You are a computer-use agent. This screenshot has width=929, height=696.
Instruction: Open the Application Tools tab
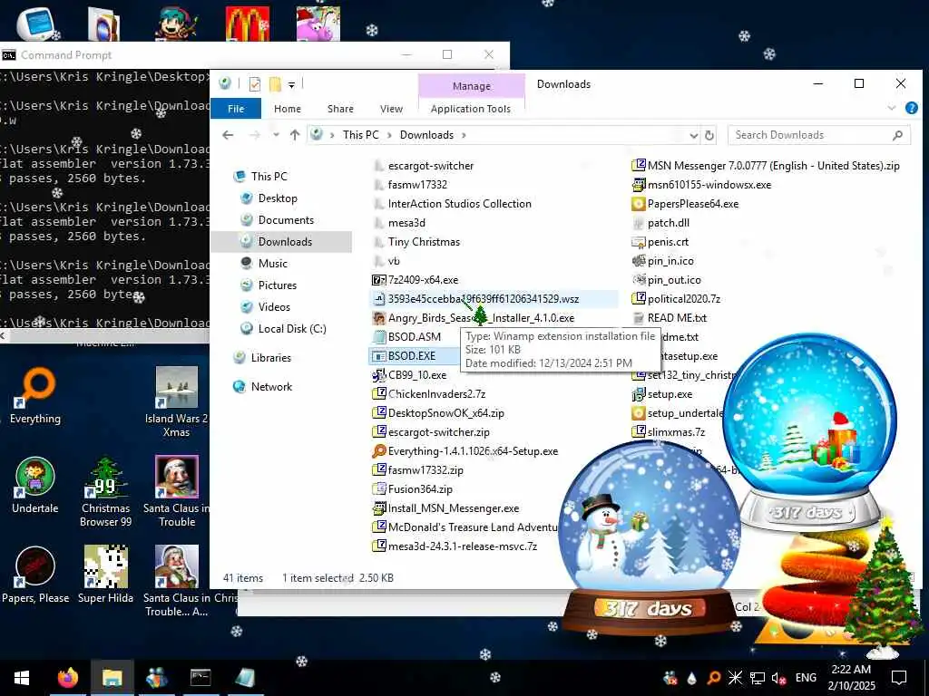click(471, 109)
